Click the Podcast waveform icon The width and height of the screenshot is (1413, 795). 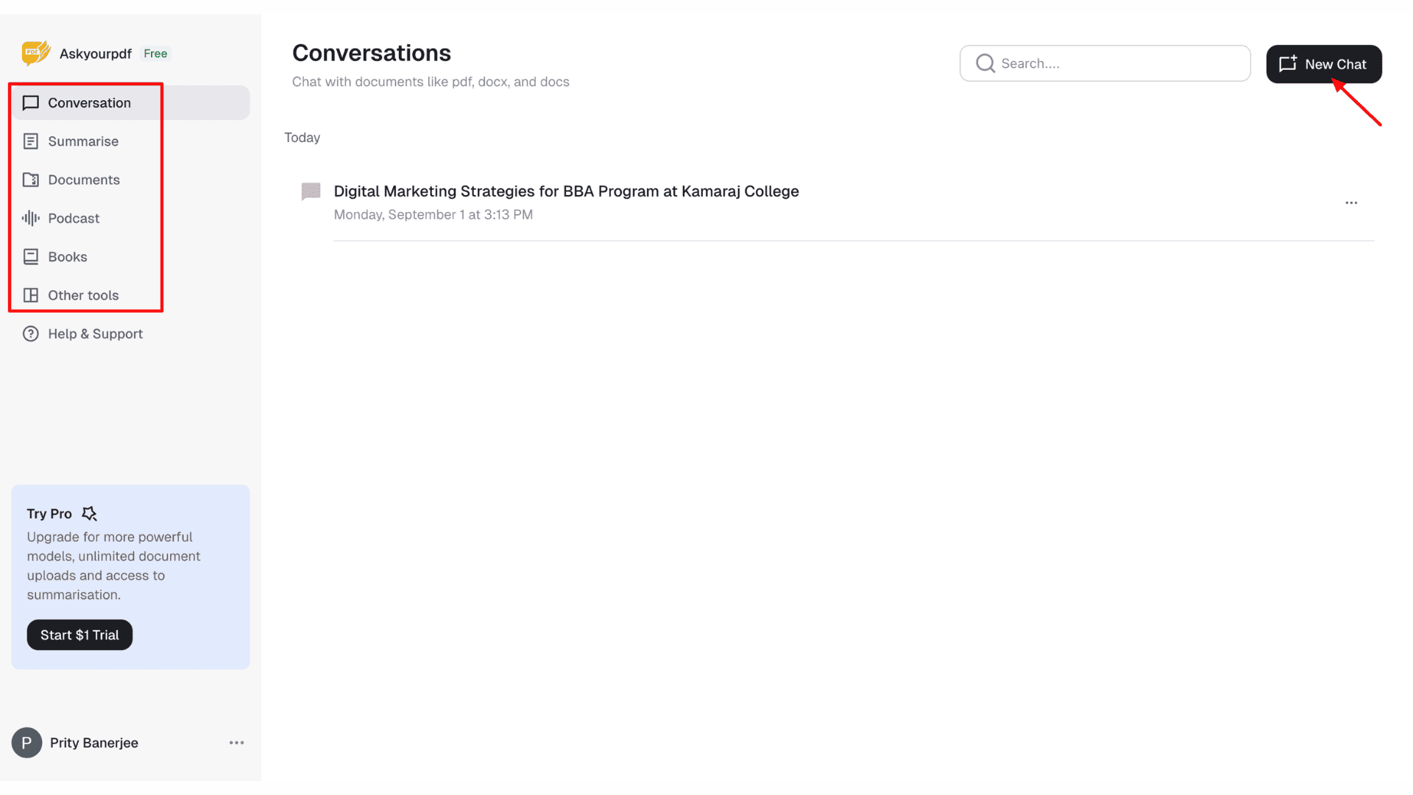[x=30, y=218]
